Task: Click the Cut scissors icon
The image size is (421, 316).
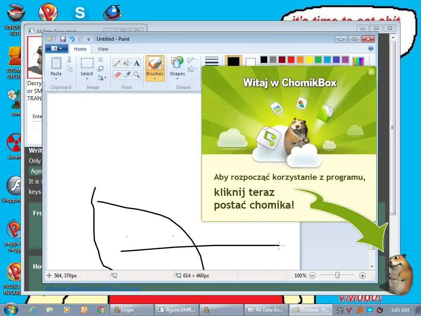Action: pyautogui.click(x=69, y=60)
